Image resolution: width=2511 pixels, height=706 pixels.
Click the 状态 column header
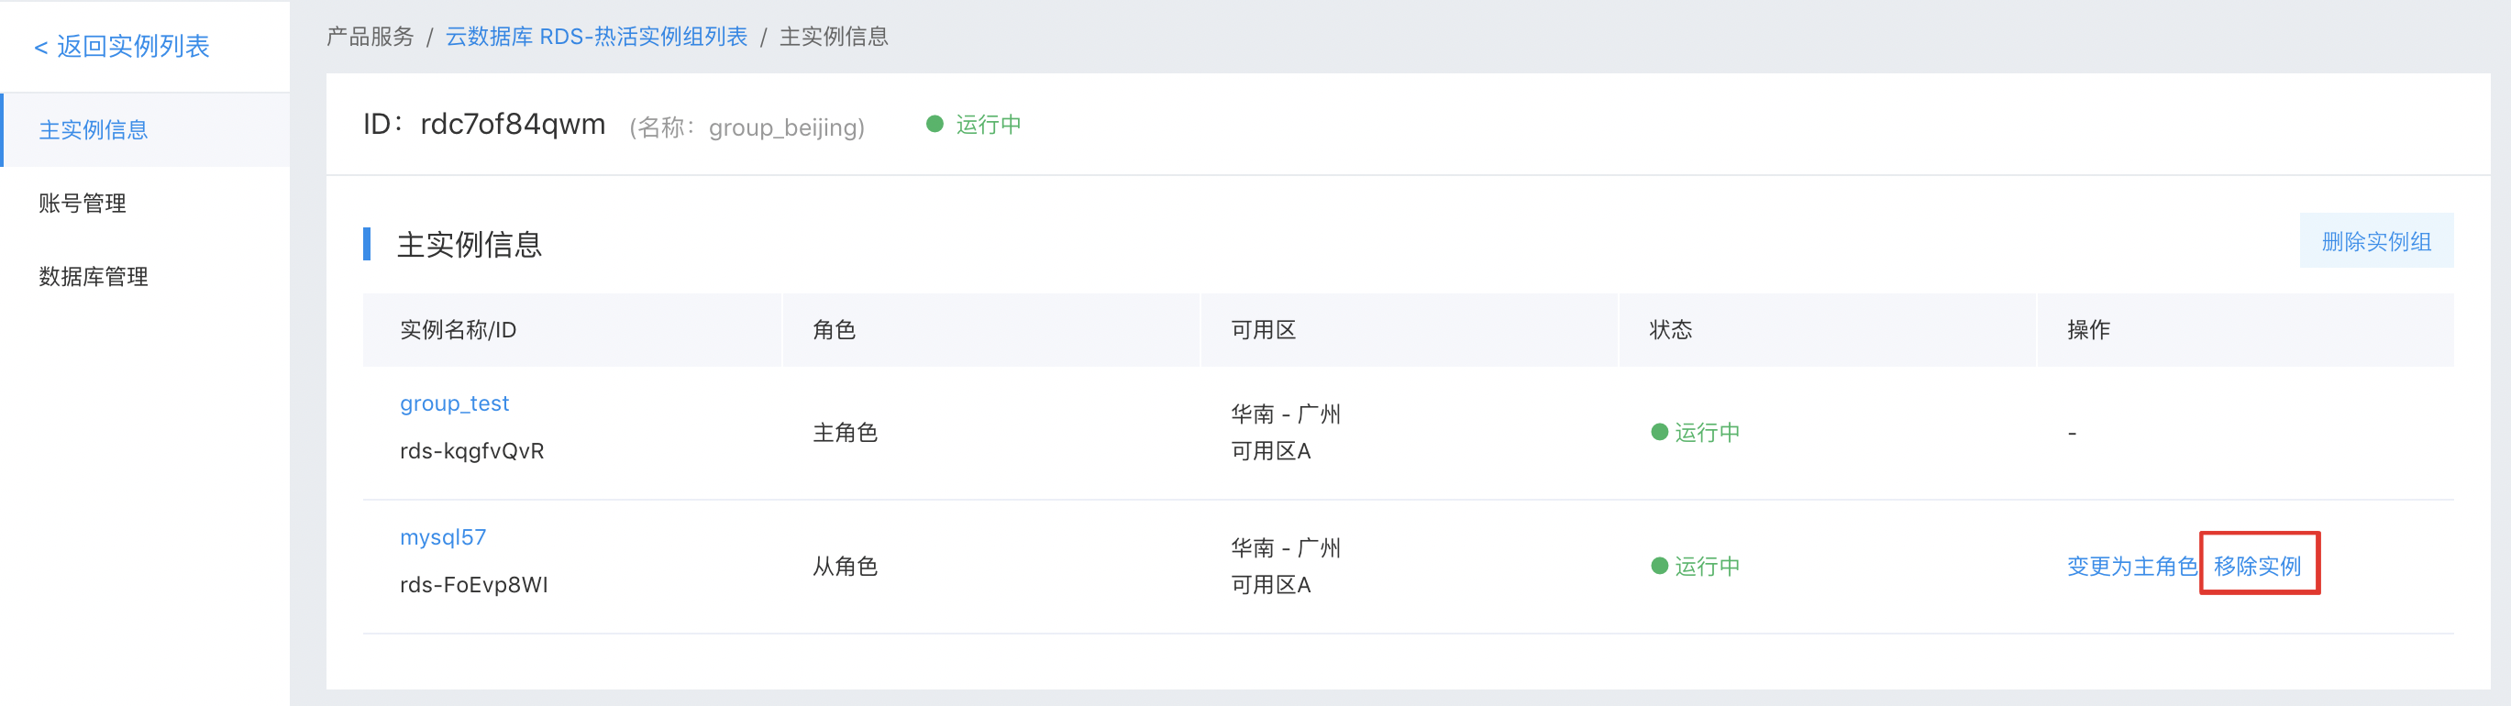(x=1670, y=329)
